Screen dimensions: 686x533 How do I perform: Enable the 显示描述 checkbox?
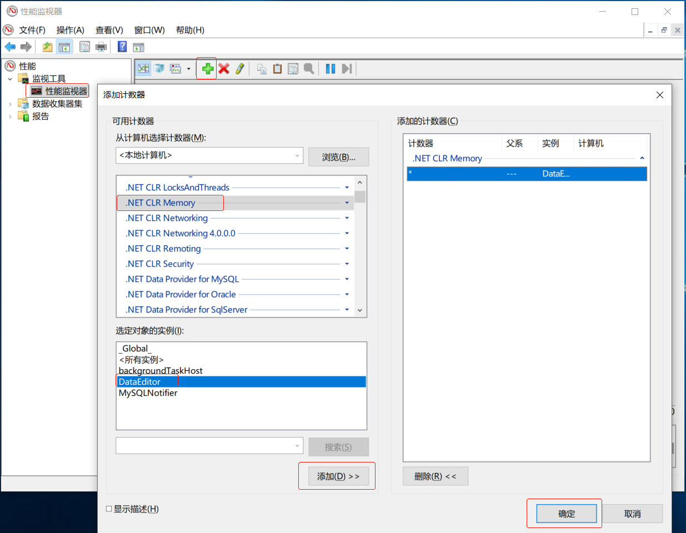(x=109, y=509)
